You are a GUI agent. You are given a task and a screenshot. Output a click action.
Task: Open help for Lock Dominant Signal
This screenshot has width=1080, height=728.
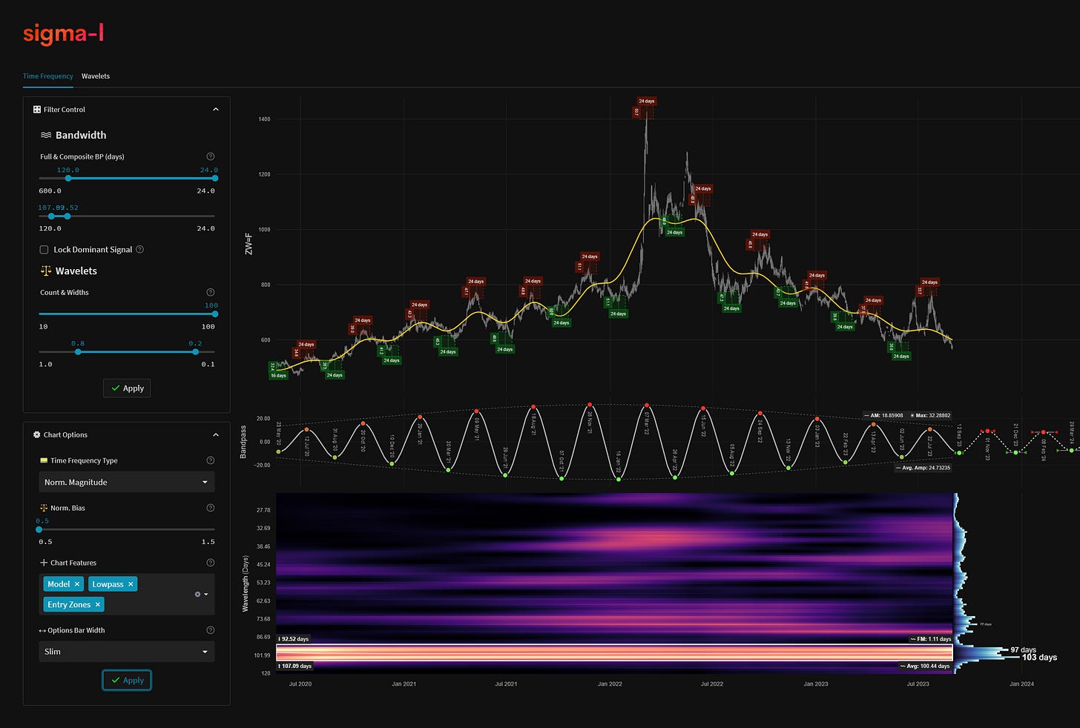(140, 250)
